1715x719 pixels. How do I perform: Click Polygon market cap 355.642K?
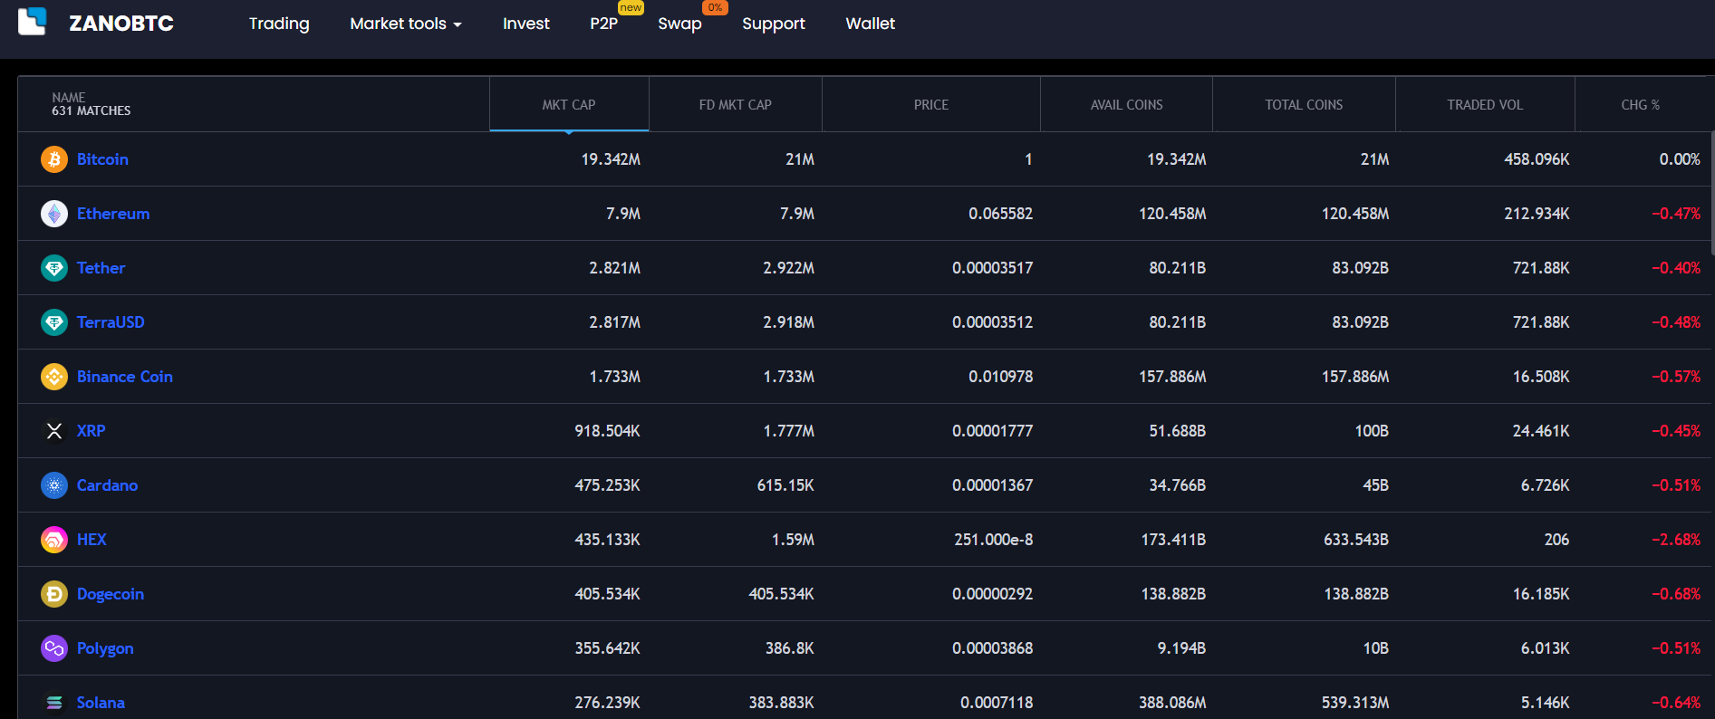pos(607,648)
